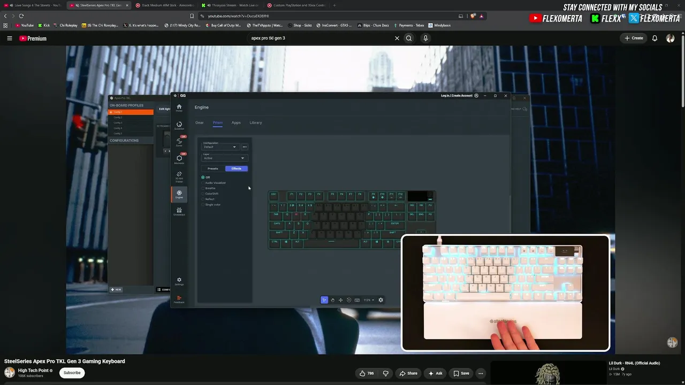
Task: Switch to the Apps tab in Engine
Action: [x=236, y=123]
